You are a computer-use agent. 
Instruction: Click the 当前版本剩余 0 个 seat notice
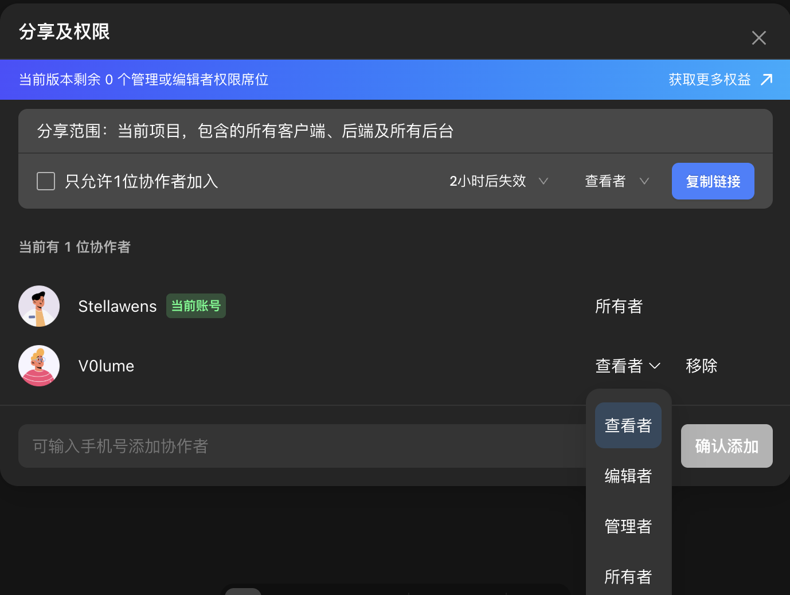(x=144, y=79)
